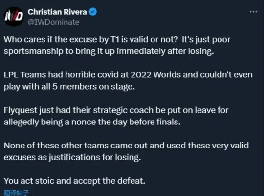
Task: Click the word "Flyquest" in the tweet
Action: tap(21, 111)
